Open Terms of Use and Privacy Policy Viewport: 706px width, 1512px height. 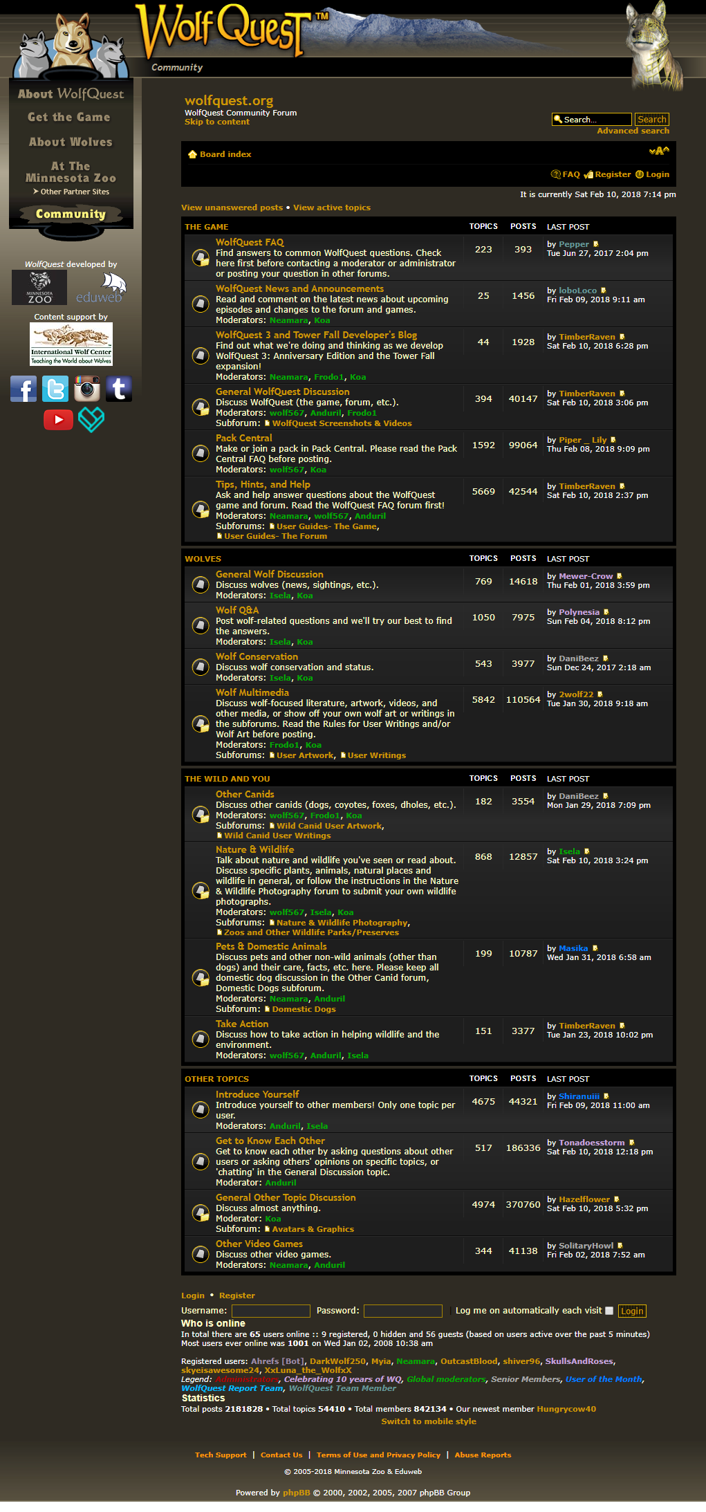(378, 1455)
